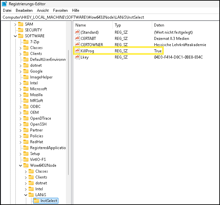Select the Lkey value icon
220x205 pixels.
coord(77,57)
